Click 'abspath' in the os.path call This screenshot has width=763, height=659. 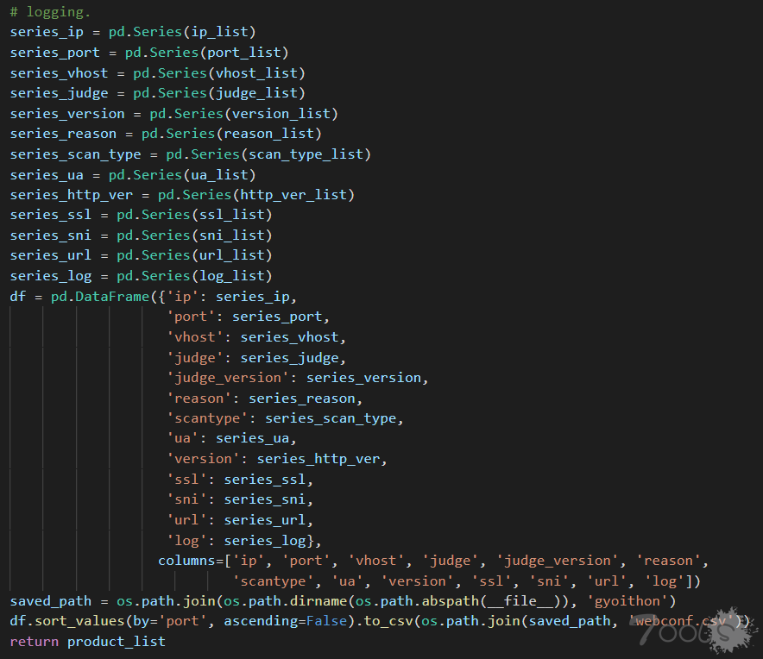coord(450,601)
